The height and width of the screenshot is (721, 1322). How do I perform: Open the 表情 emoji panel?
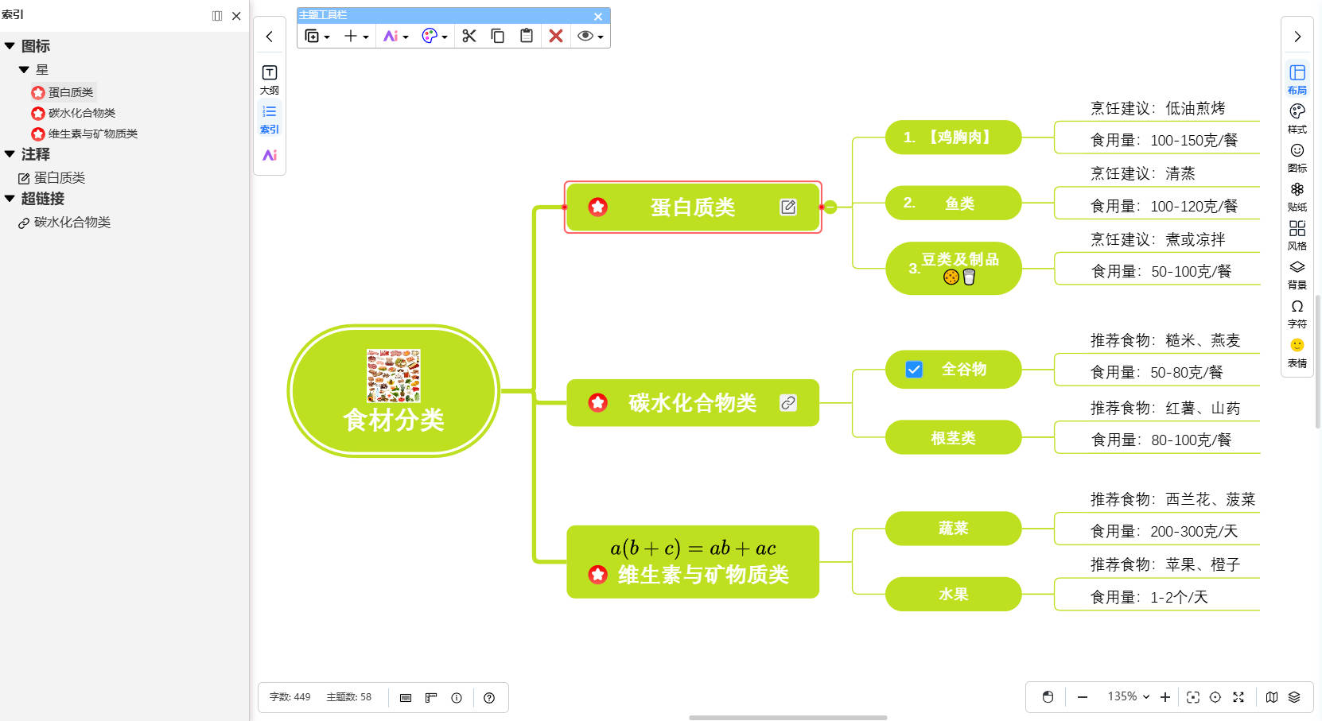coord(1297,351)
